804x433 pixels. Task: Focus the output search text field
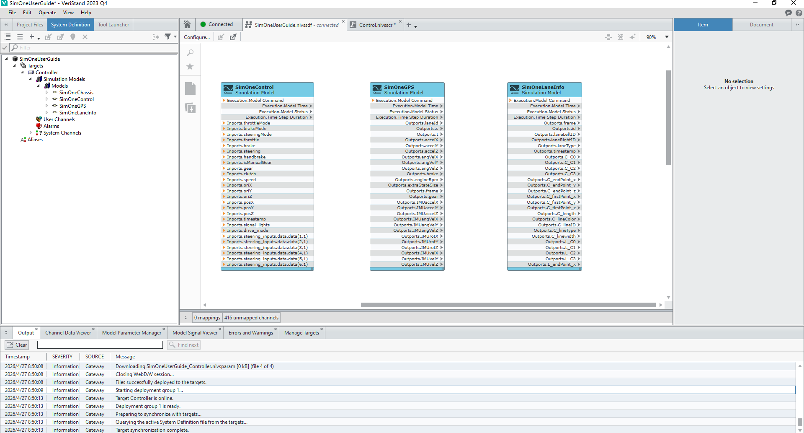pos(100,345)
